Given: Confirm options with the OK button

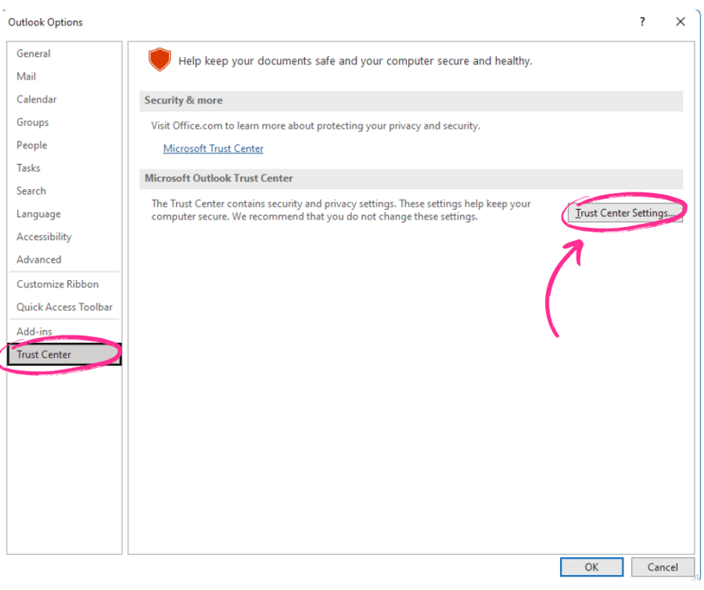Looking at the screenshot, I should click(591, 567).
